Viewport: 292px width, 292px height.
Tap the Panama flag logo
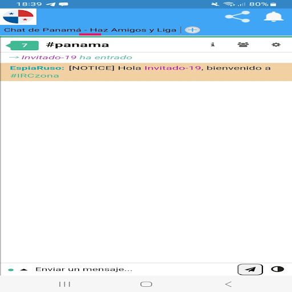point(18,17)
